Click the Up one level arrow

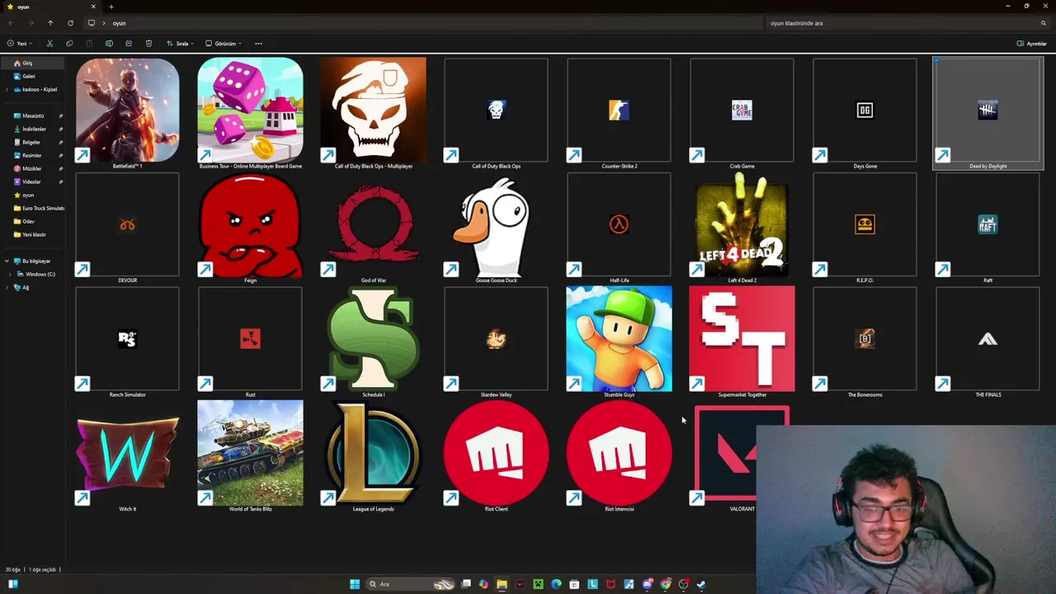49,23
